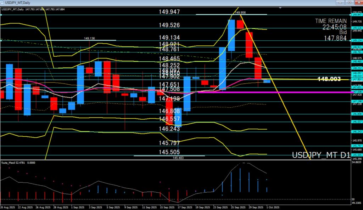Maximize the USDJPY_MT chart window
The height and width of the screenshot is (210, 363).
tap(349, 2)
